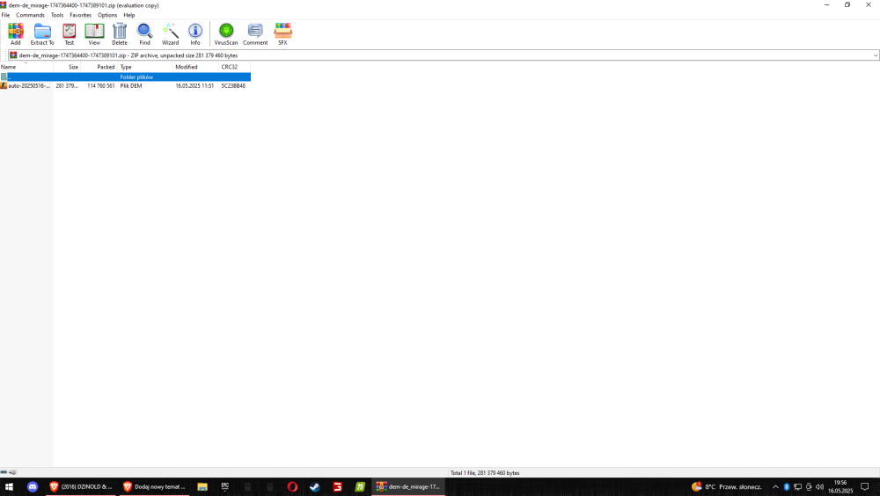Show archive Info
This screenshot has height=496, width=880.
(195, 33)
